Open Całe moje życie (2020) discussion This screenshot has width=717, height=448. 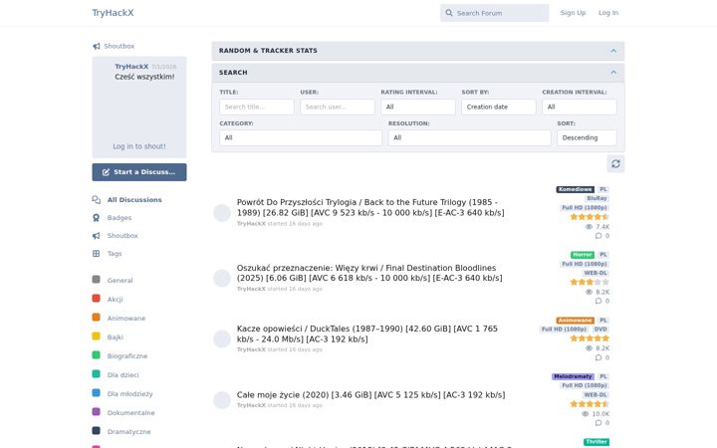370,395
